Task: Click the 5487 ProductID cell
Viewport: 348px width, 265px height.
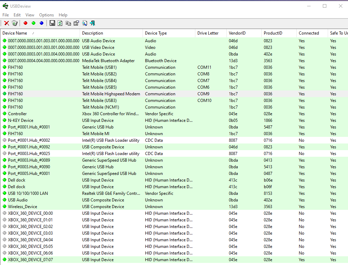Action: pos(268,127)
